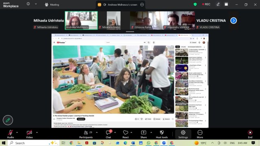Viewport: 260px width, 146px height.
Task: Click the Zoom Workplace logo
Action: tap(11, 5)
